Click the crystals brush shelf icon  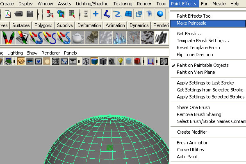coord(120,38)
